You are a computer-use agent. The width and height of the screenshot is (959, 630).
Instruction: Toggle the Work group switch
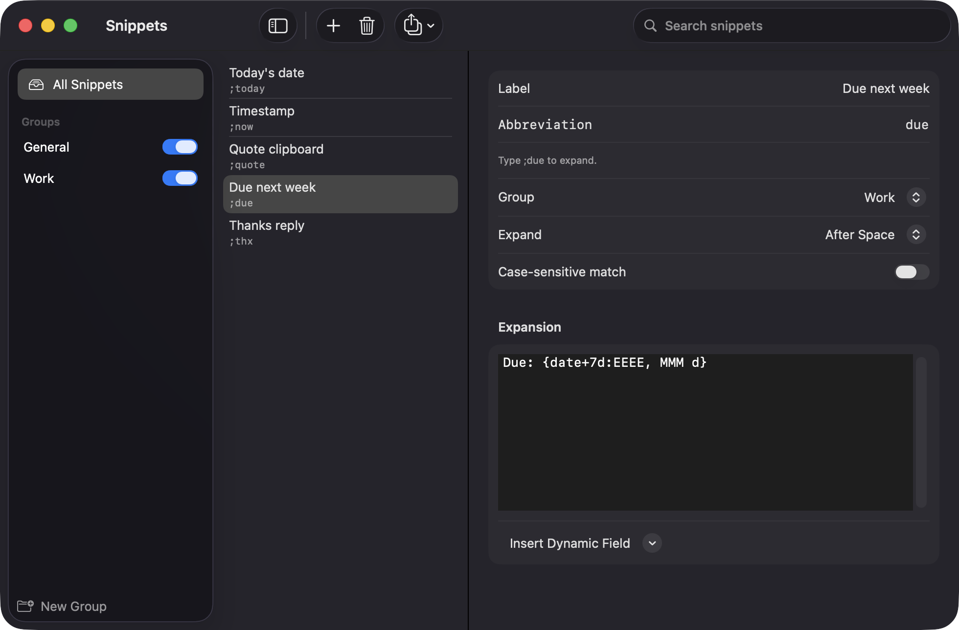coord(180,178)
